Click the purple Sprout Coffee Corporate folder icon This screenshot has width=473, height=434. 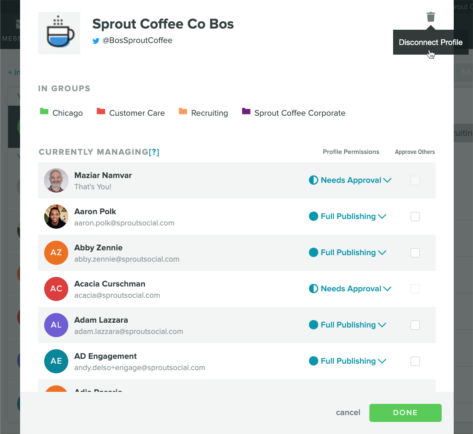(x=246, y=111)
